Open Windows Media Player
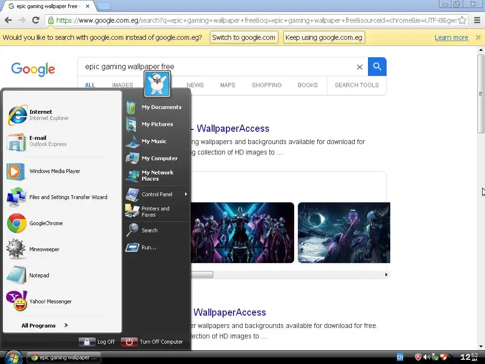Viewport: 485px width, 364px height. click(62, 171)
